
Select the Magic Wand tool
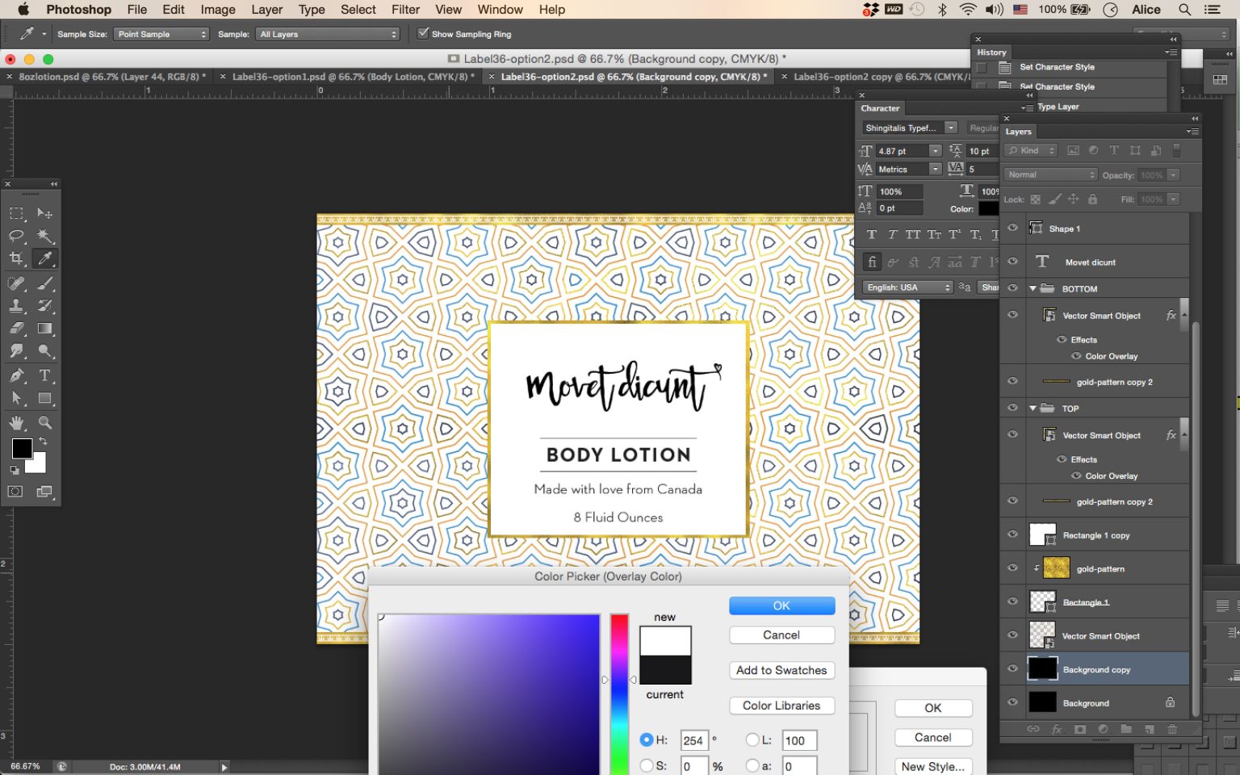point(45,236)
